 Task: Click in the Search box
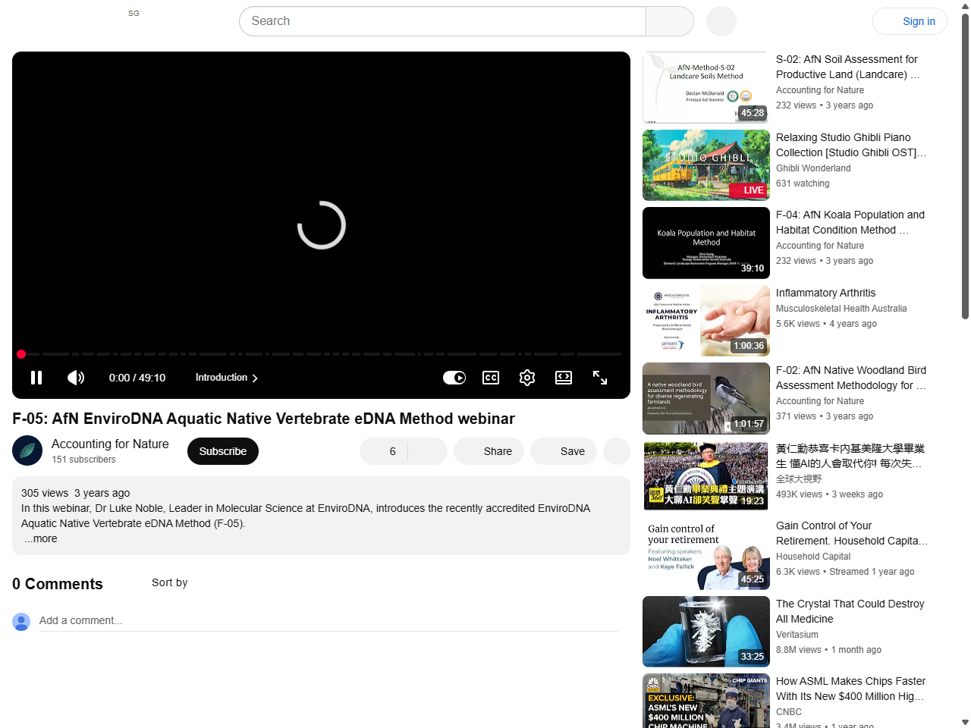coord(442,21)
